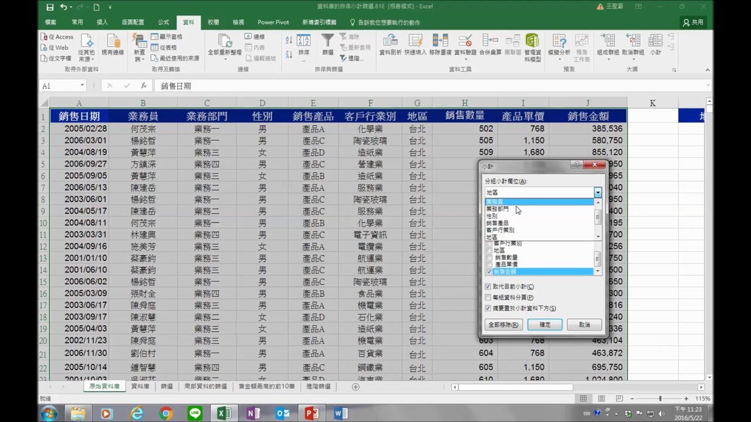Switch to the Power Pivot tab
The image size is (751, 422).
273,22
